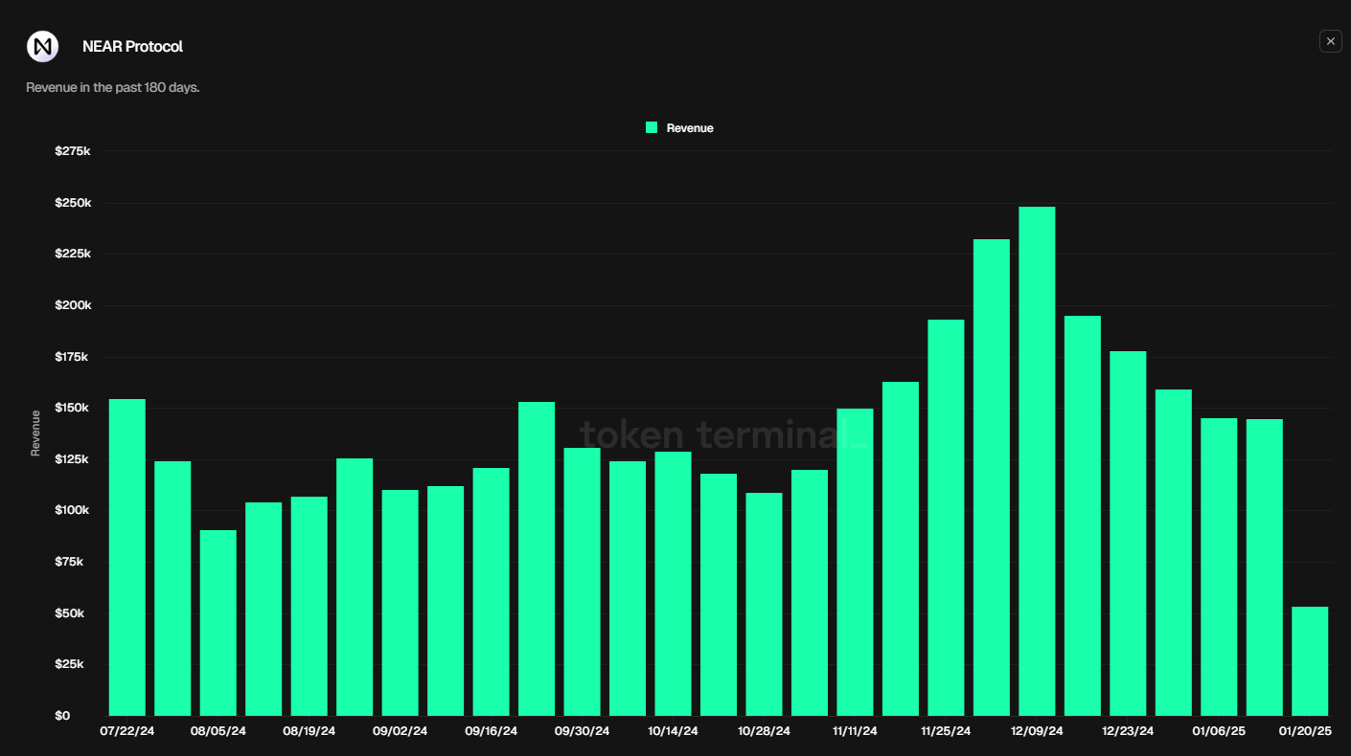Click the 12/23/24 x-axis date label
The width and height of the screenshot is (1351, 756).
1129,731
